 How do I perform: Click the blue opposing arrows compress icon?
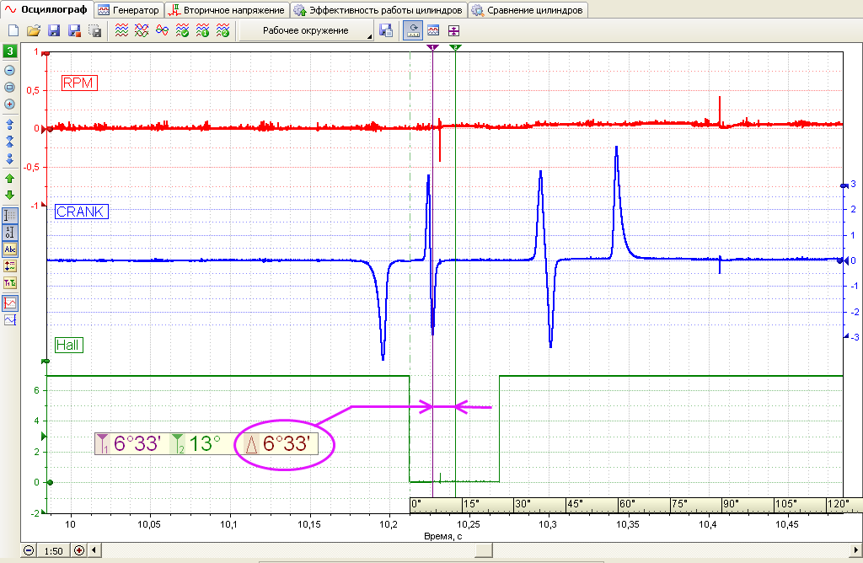tap(9, 142)
